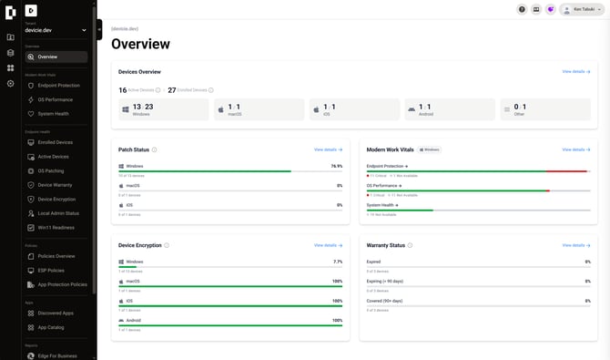Open the settings gear icon in left rail

[11, 83]
